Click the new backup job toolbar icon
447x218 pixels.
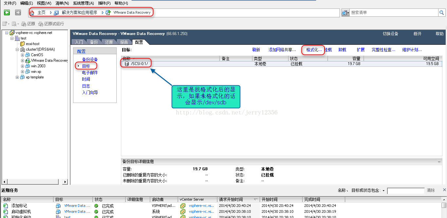tap(5, 24)
